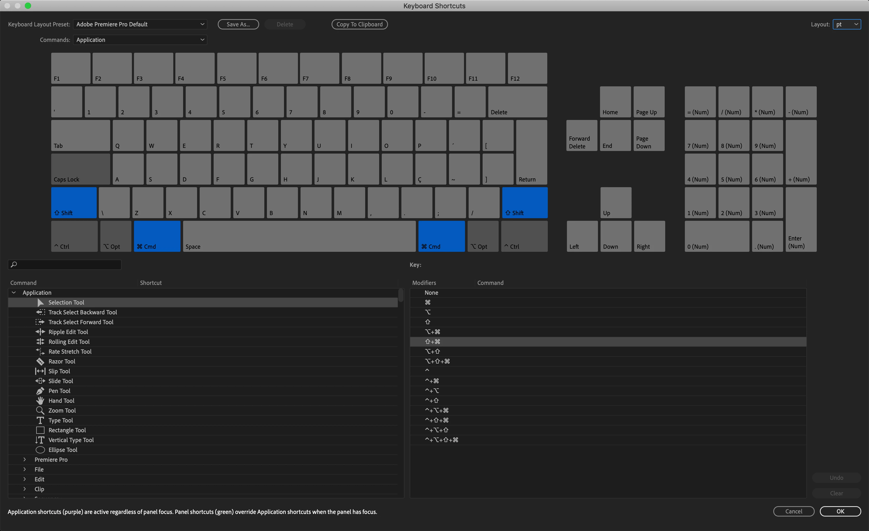Click the Type Tool icon
The height and width of the screenshot is (531, 869).
click(x=40, y=420)
